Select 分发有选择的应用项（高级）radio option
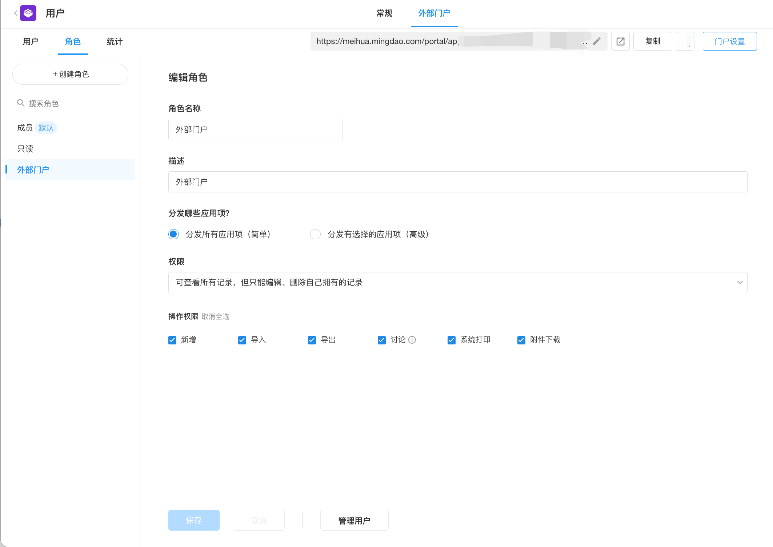 [316, 234]
